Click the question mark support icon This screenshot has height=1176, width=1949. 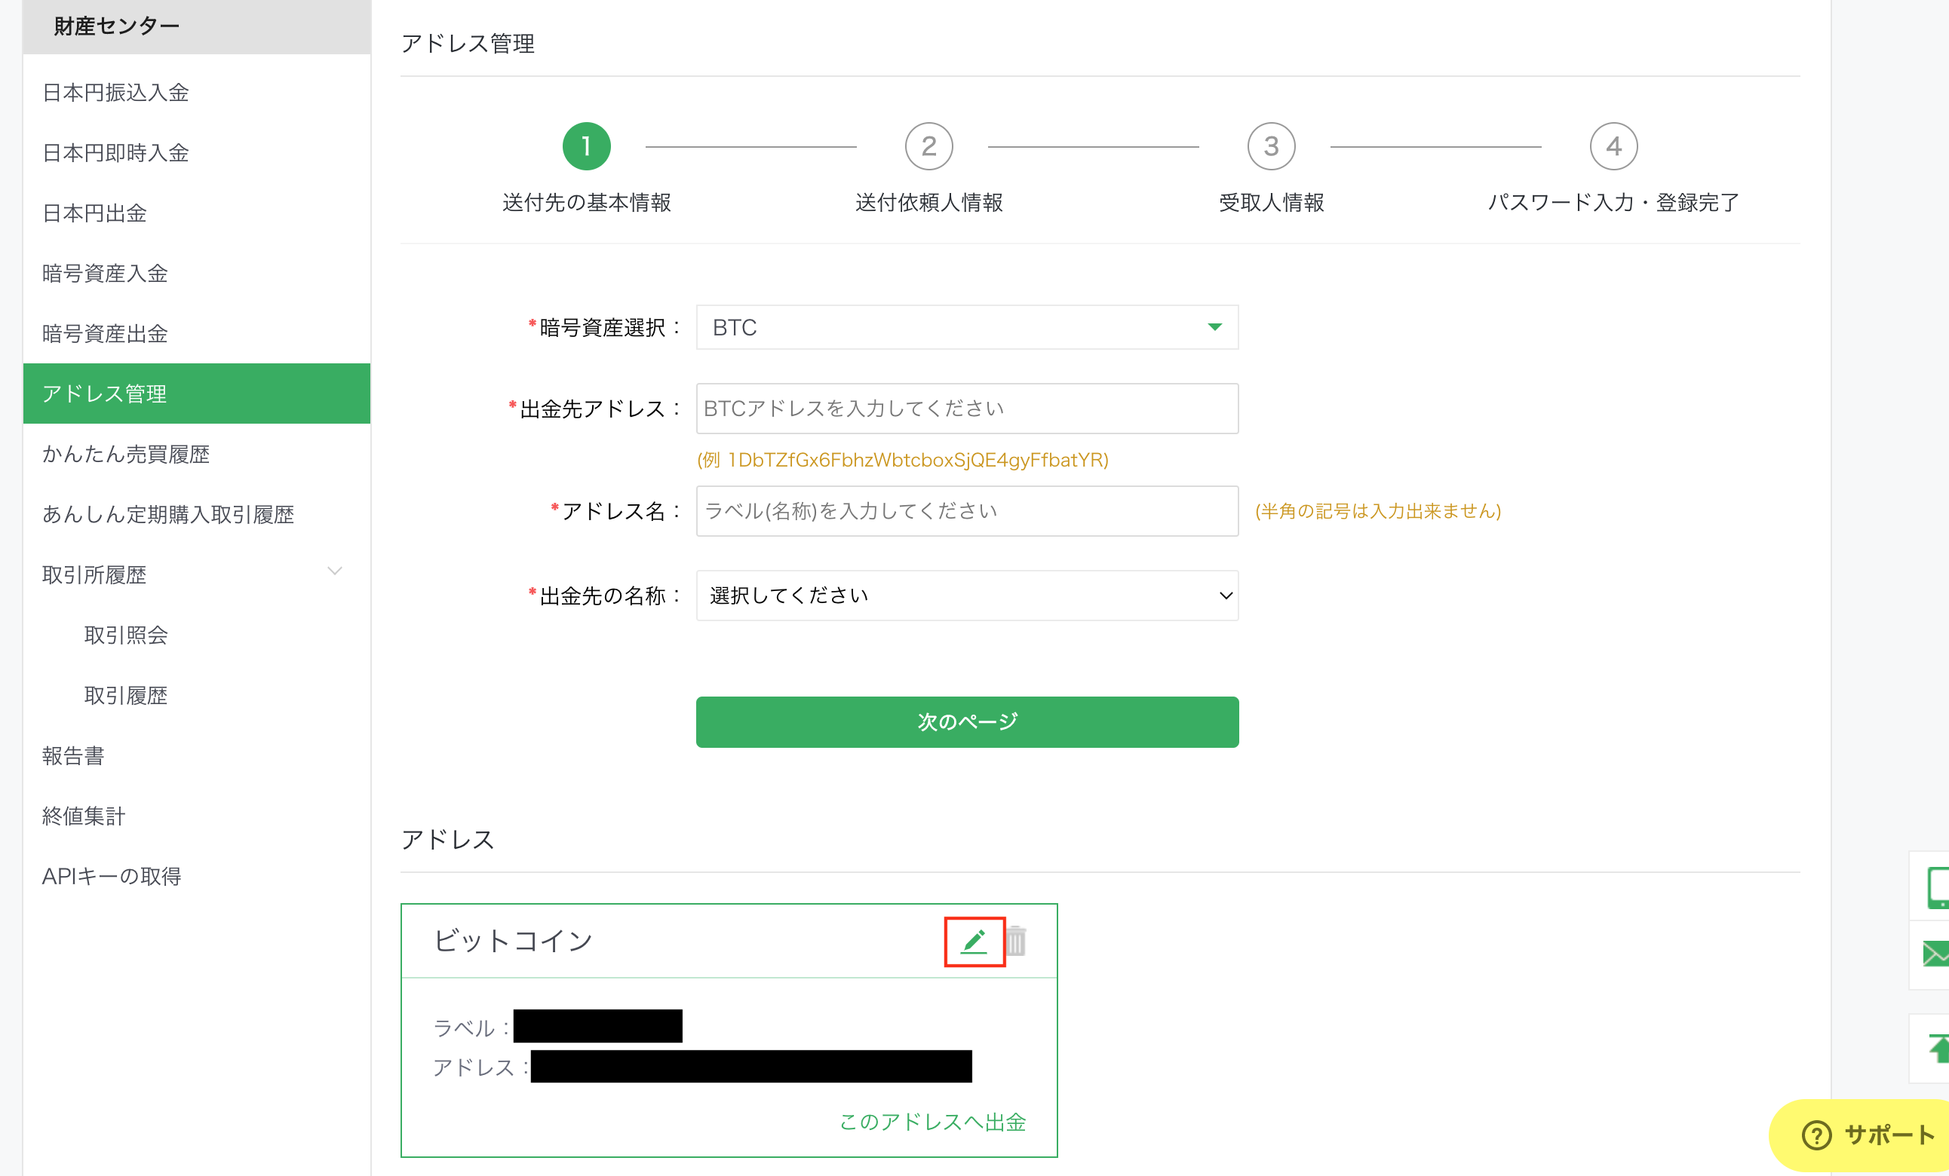tap(1816, 1136)
